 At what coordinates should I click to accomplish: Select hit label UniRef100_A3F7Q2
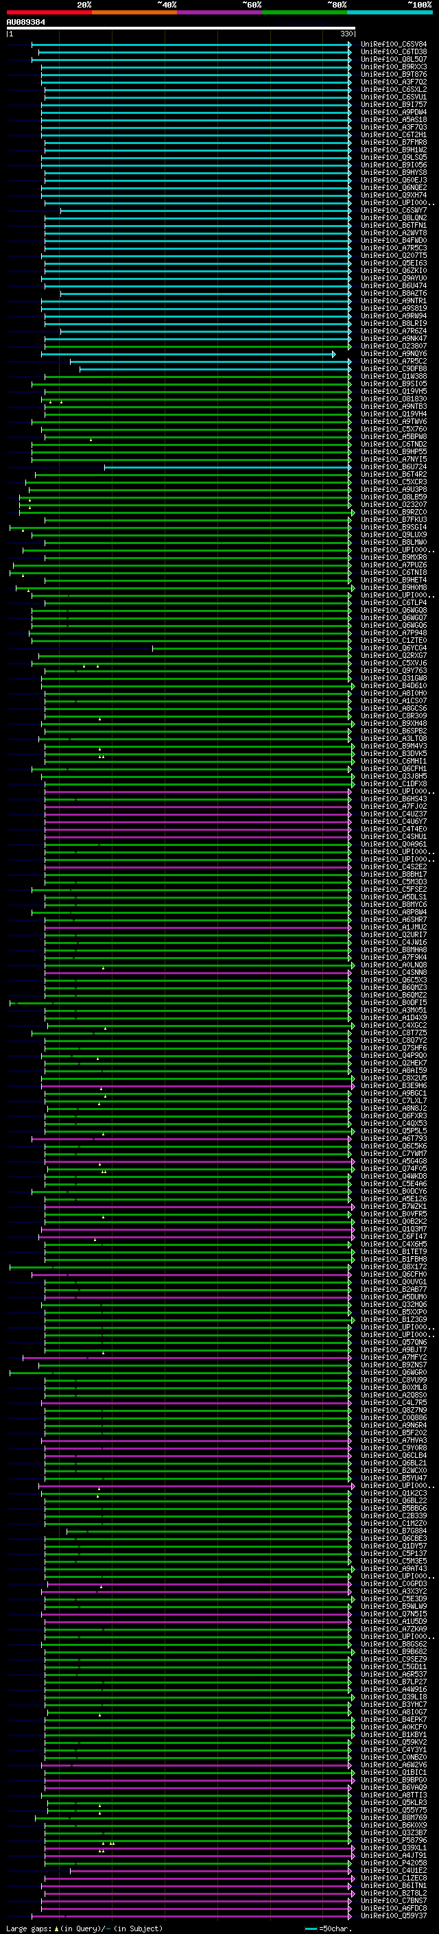coord(394,82)
